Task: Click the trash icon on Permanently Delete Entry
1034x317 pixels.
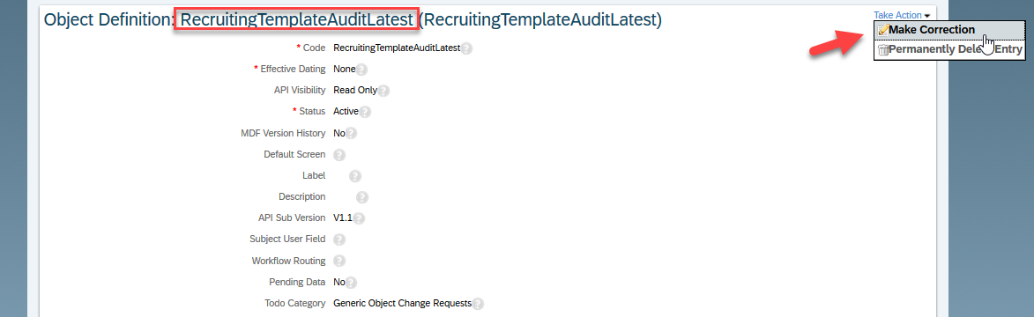Action: (883, 50)
